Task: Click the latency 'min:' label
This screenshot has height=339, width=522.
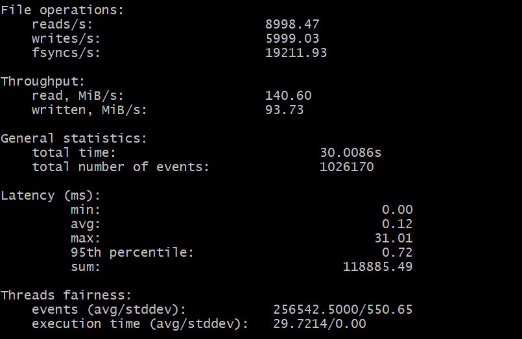Action: coord(85,210)
